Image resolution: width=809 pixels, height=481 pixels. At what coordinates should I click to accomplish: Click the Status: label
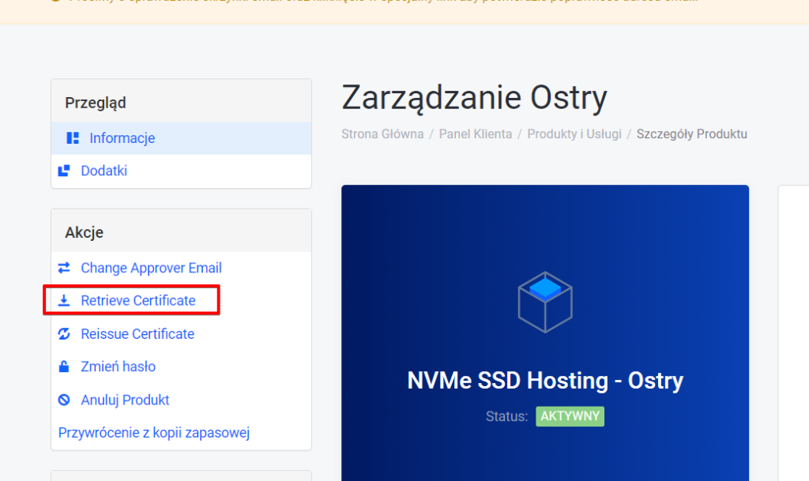click(506, 416)
